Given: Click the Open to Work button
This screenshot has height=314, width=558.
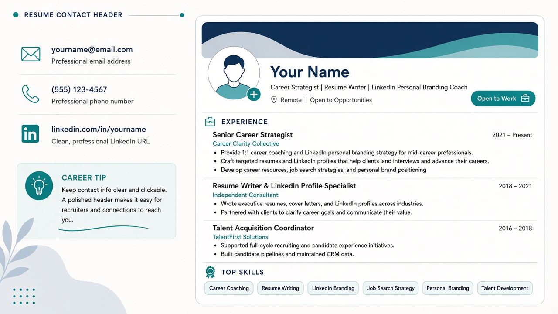Looking at the screenshot, I should pos(503,99).
